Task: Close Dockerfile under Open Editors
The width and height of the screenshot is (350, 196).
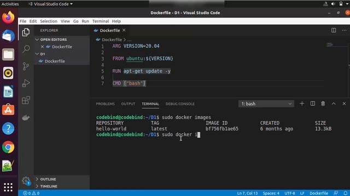Action: point(42,47)
